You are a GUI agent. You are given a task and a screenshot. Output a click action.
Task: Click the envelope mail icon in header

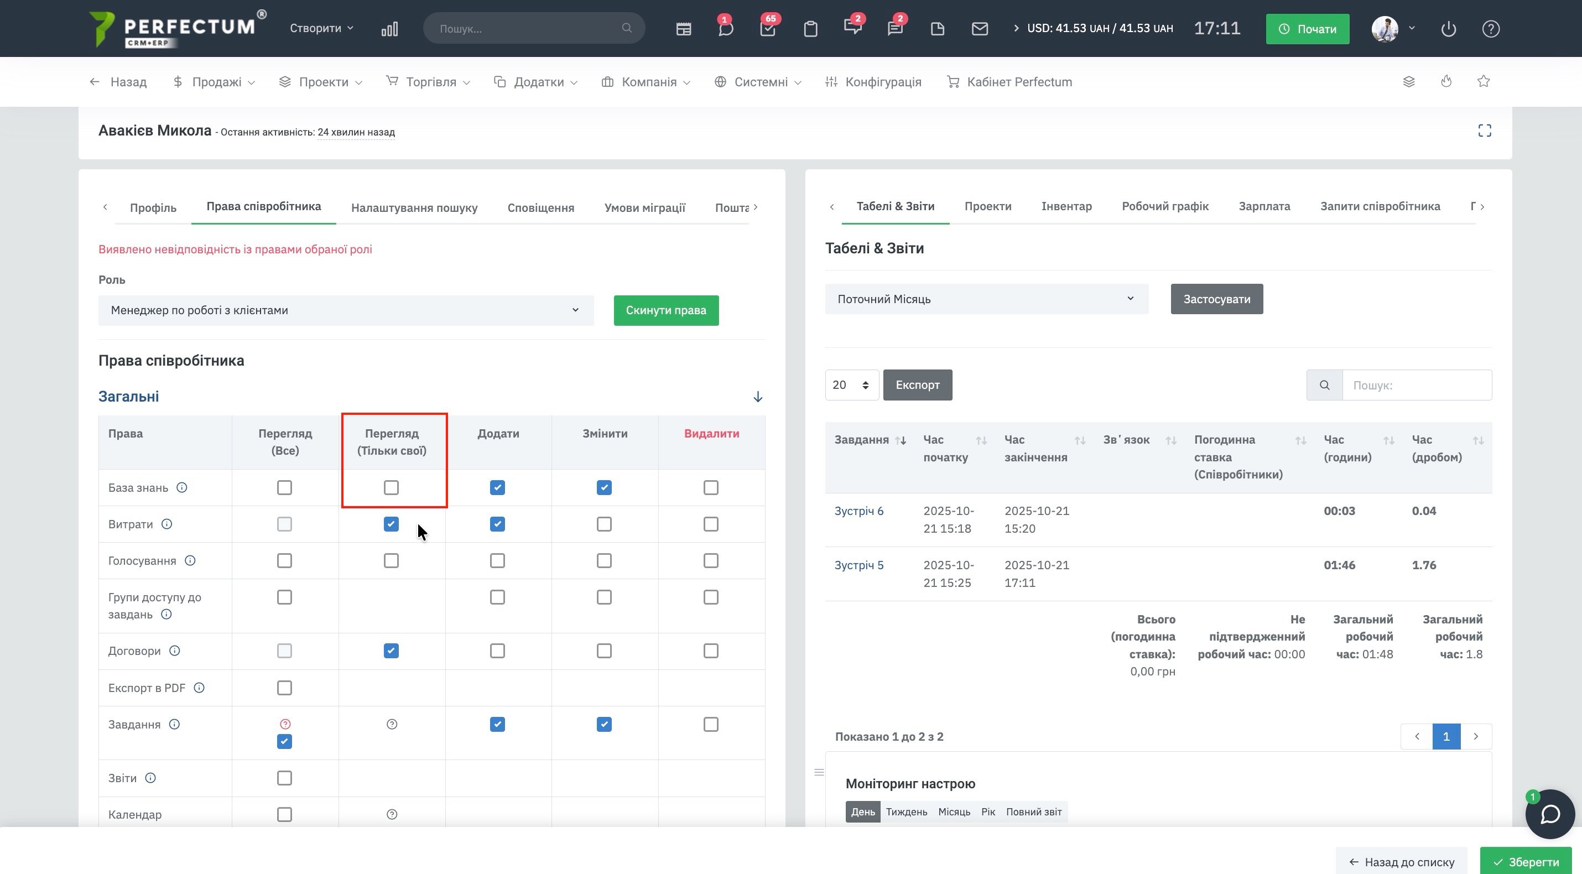pos(980,29)
